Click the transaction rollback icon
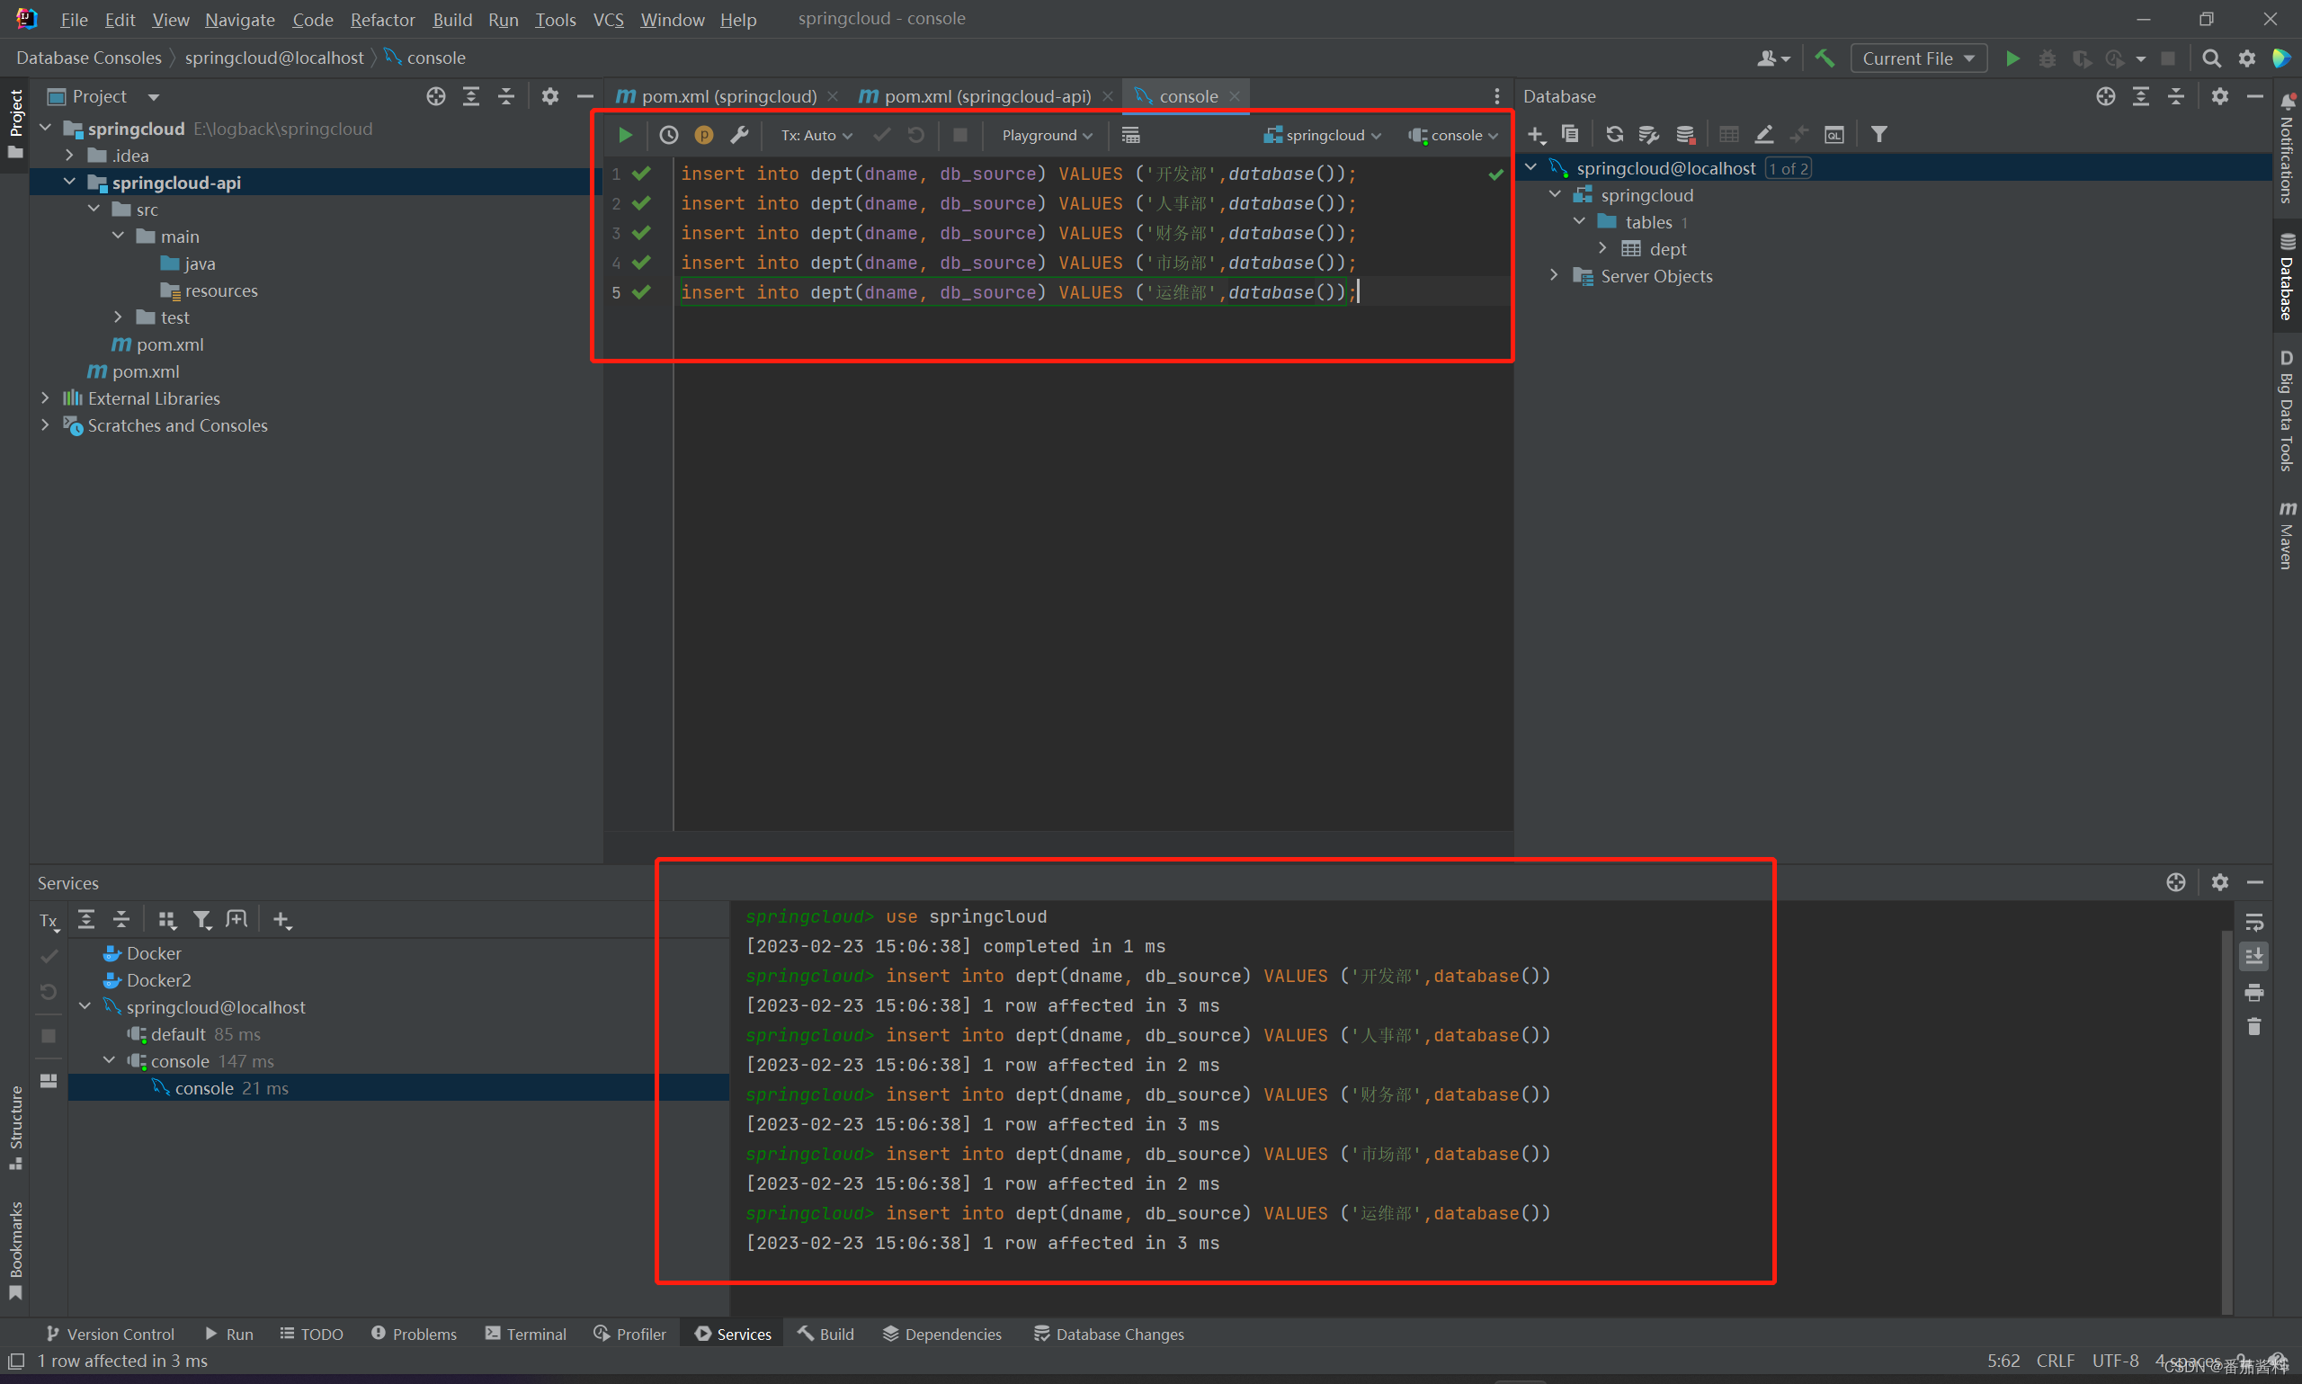 (916, 135)
